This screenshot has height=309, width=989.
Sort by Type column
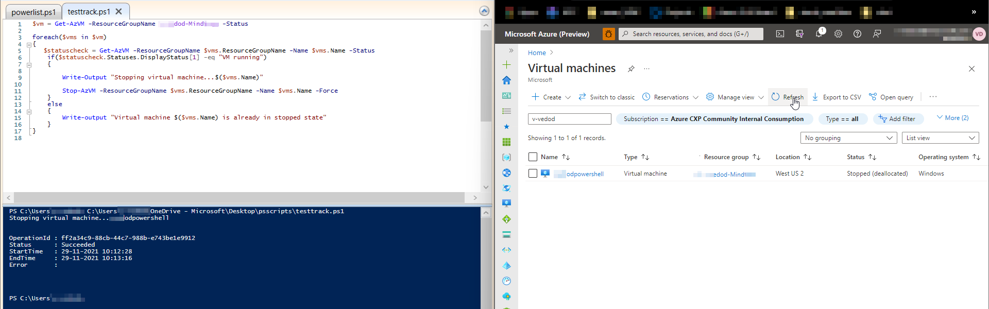click(637, 157)
